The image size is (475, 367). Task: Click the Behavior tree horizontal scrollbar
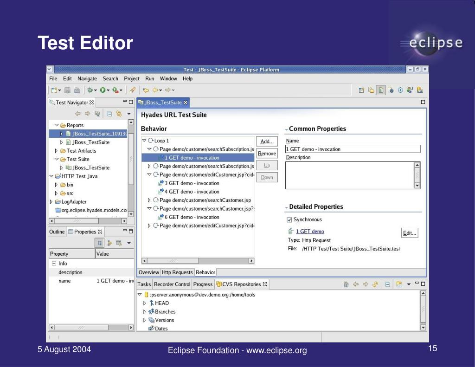[x=198, y=261]
